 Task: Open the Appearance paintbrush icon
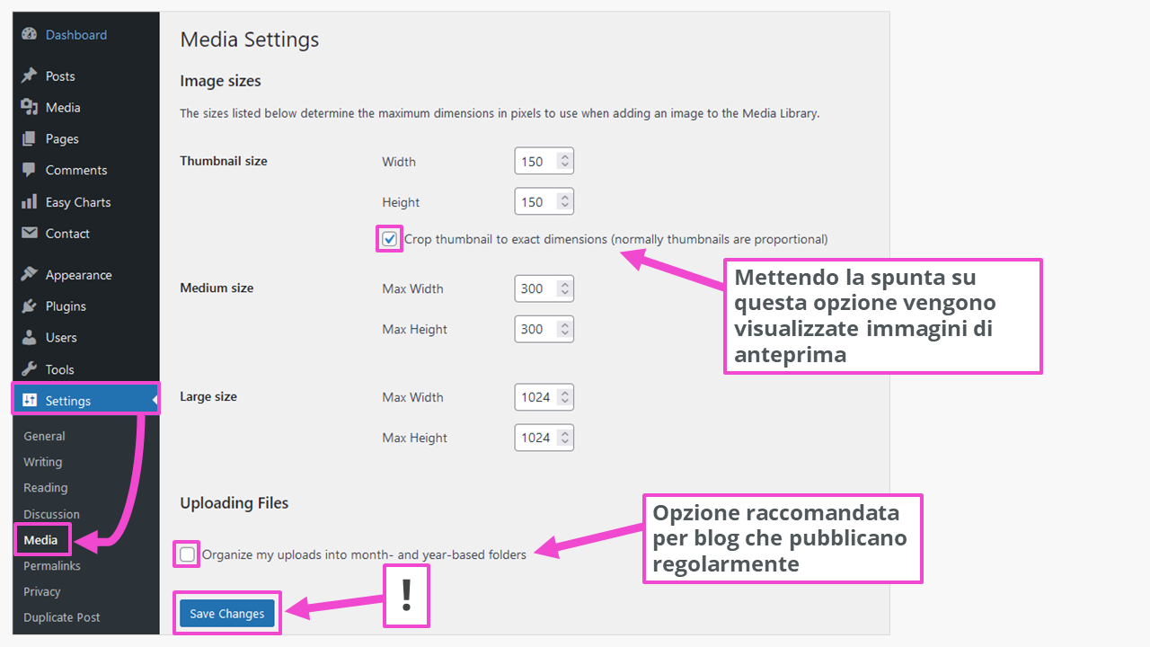pos(29,274)
